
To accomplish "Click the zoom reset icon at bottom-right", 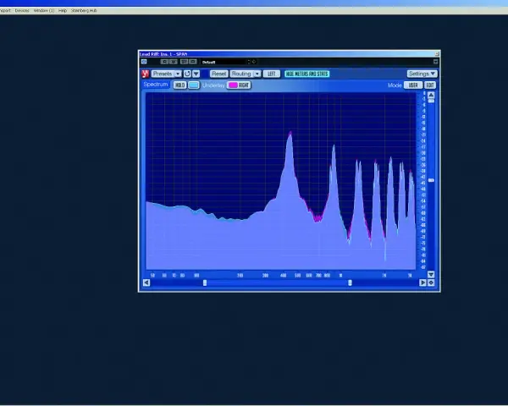I will point(431,283).
